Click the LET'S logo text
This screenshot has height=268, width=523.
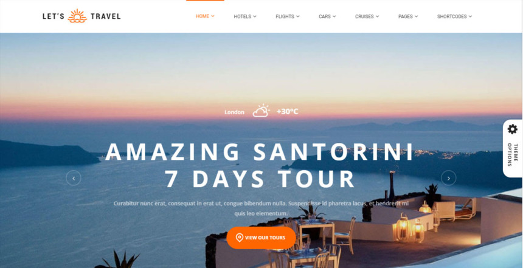pyautogui.click(x=54, y=16)
